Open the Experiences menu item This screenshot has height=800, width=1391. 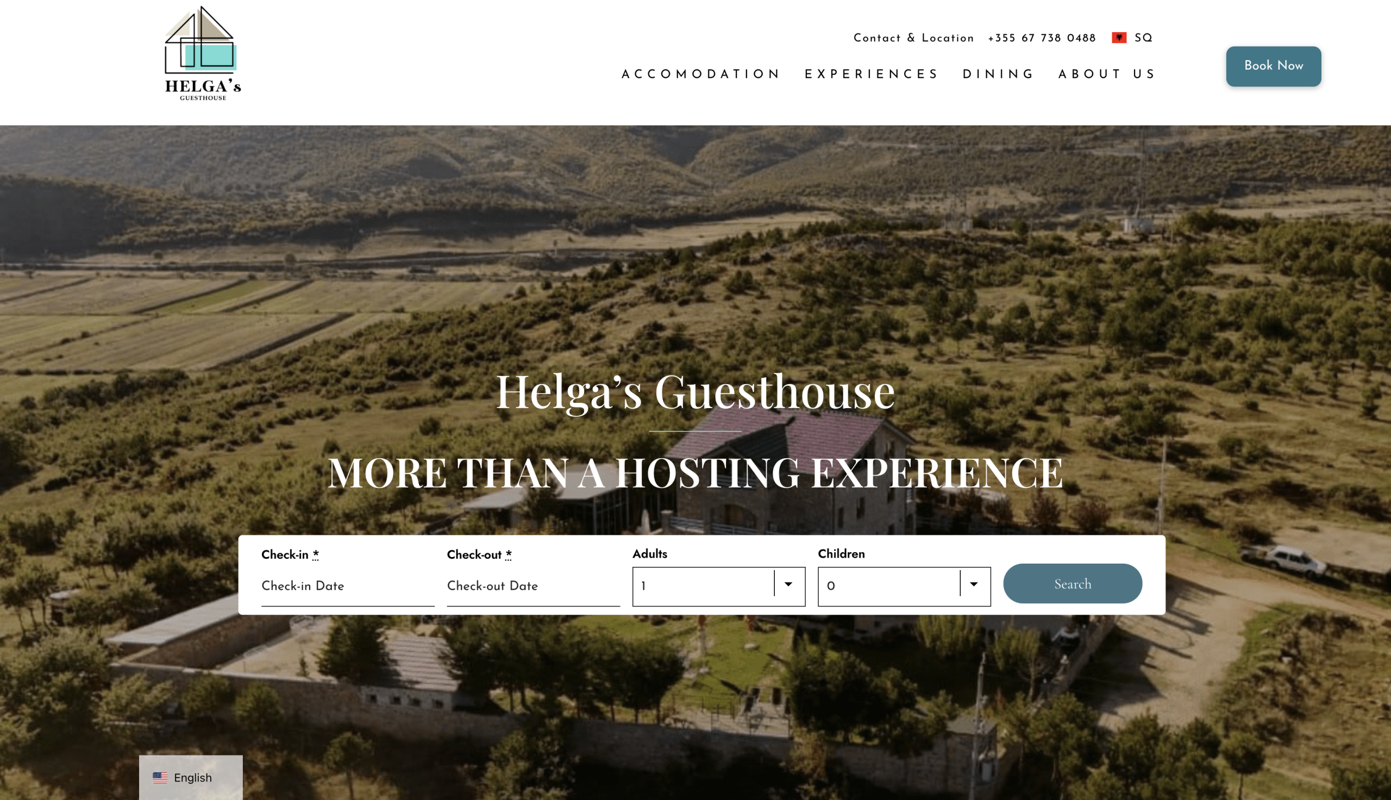[872, 74]
